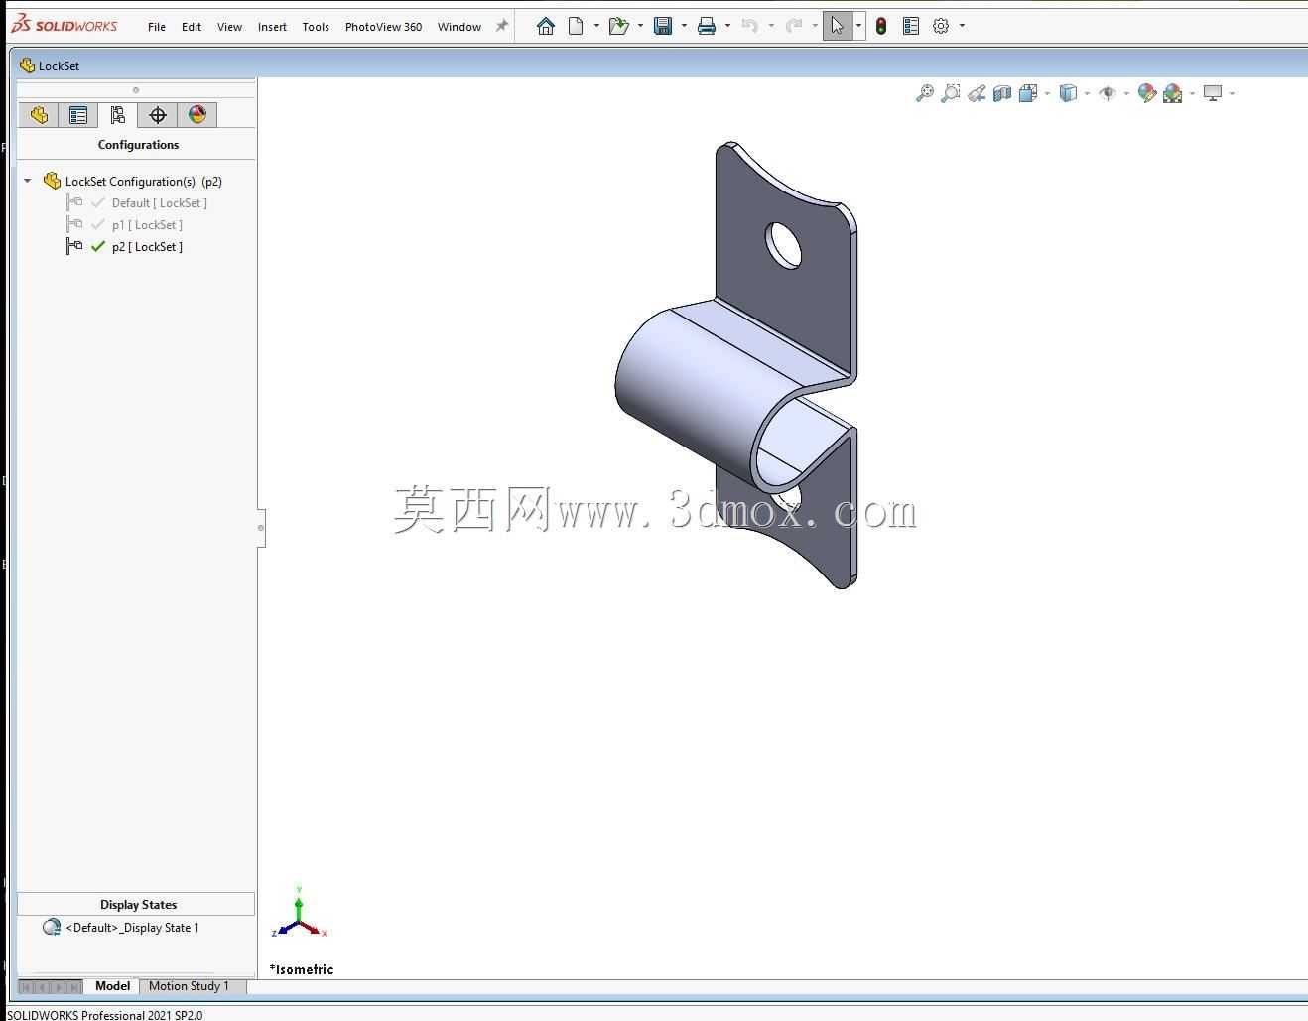Collapse the LockSet Configuration(s) tree node
Image resolution: width=1308 pixels, height=1021 pixels.
click(x=28, y=181)
